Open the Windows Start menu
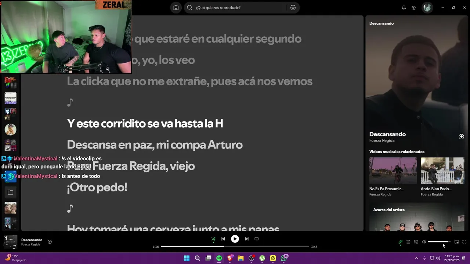 pyautogui.click(x=187, y=258)
